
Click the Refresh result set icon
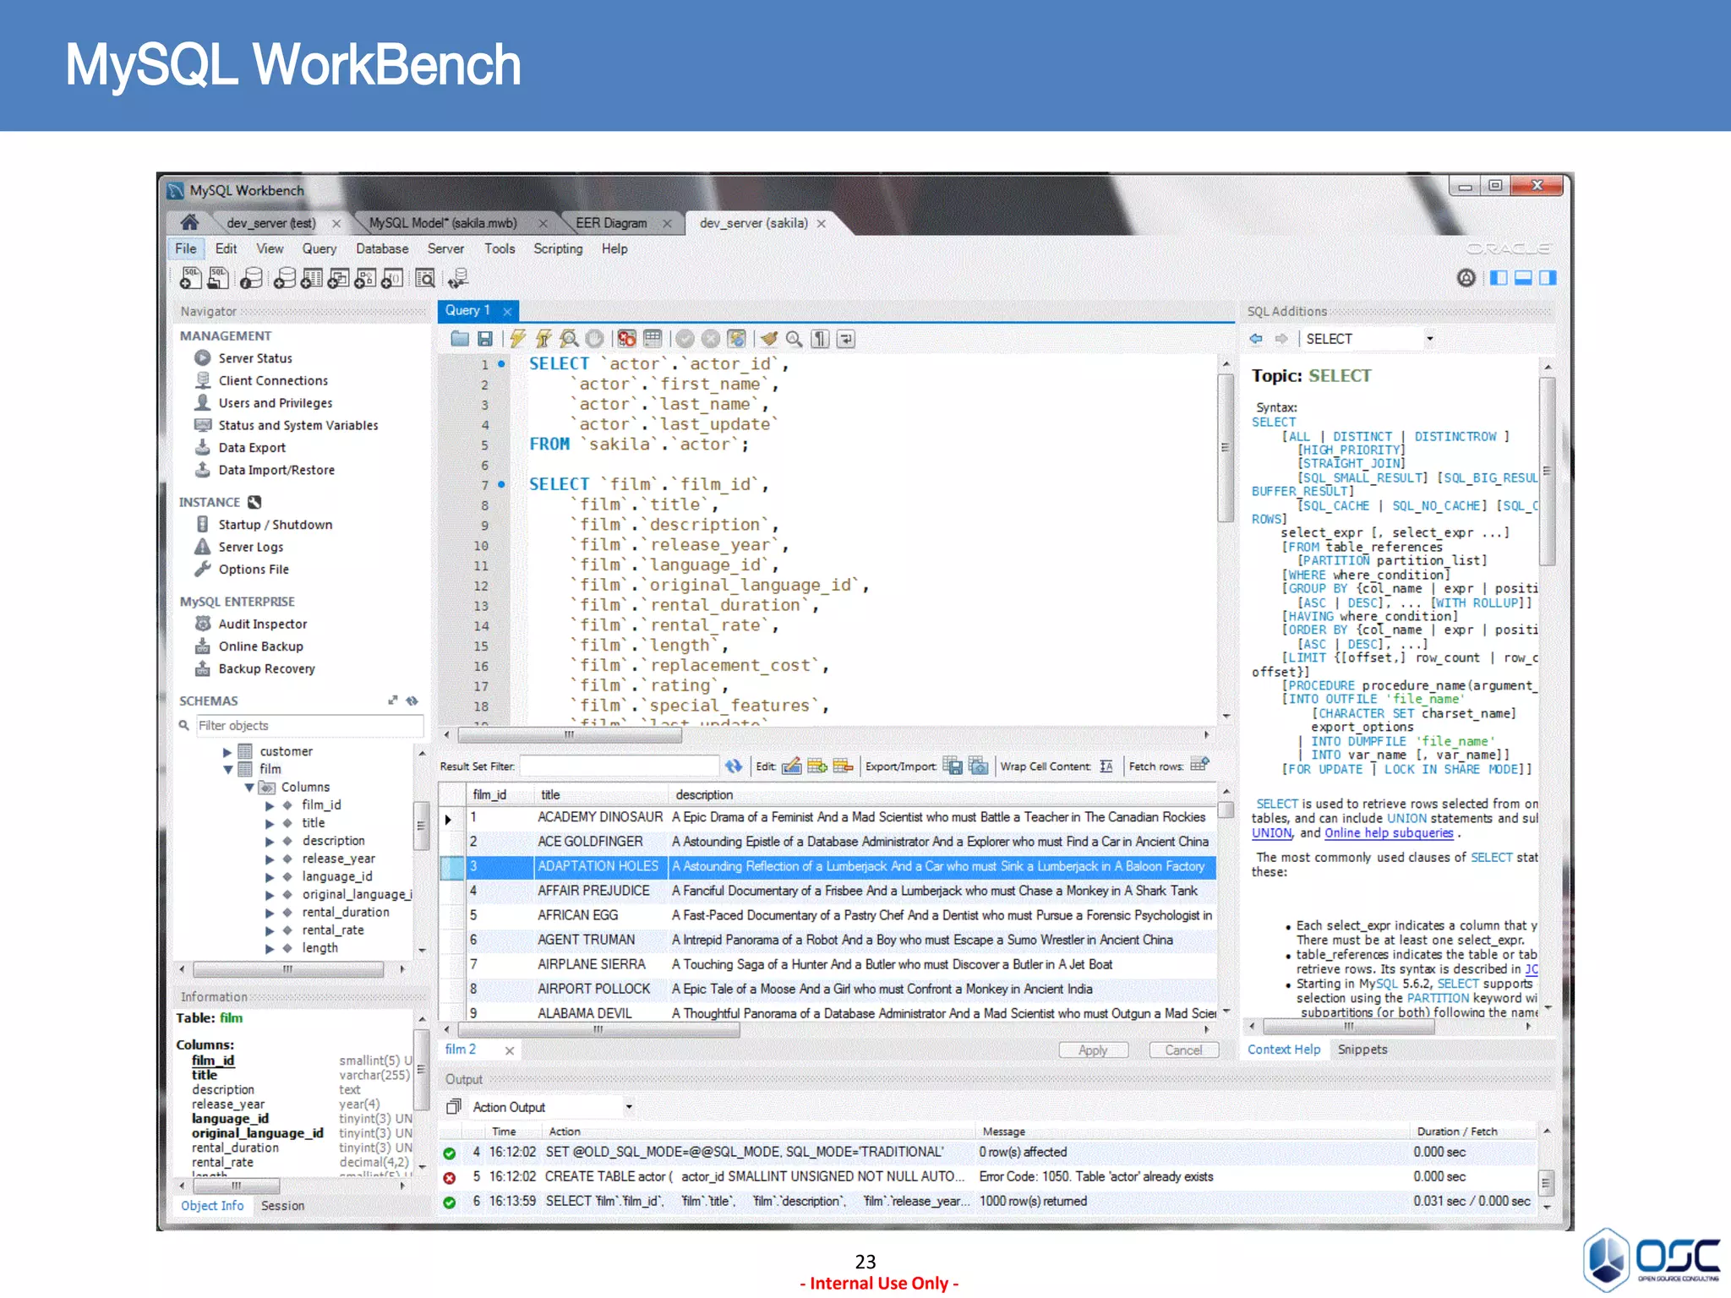[733, 766]
